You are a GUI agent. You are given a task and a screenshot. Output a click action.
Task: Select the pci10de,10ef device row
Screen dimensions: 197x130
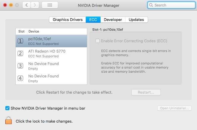point(51,41)
